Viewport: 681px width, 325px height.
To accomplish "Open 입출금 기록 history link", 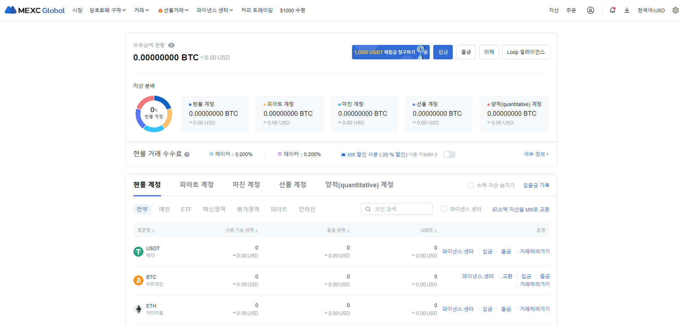I will [536, 185].
